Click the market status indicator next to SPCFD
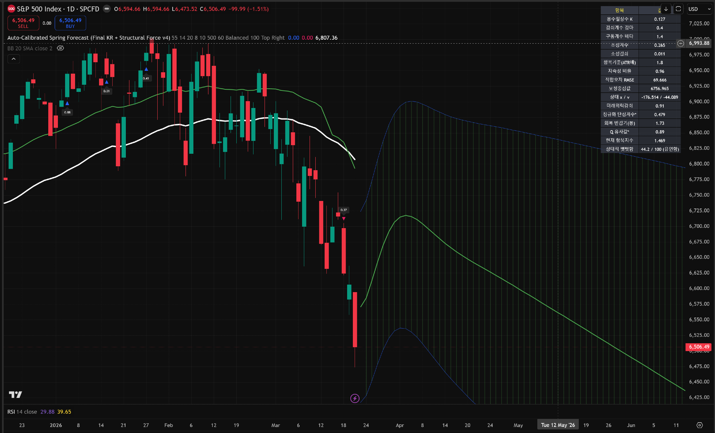715x433 pixels. 107,9
